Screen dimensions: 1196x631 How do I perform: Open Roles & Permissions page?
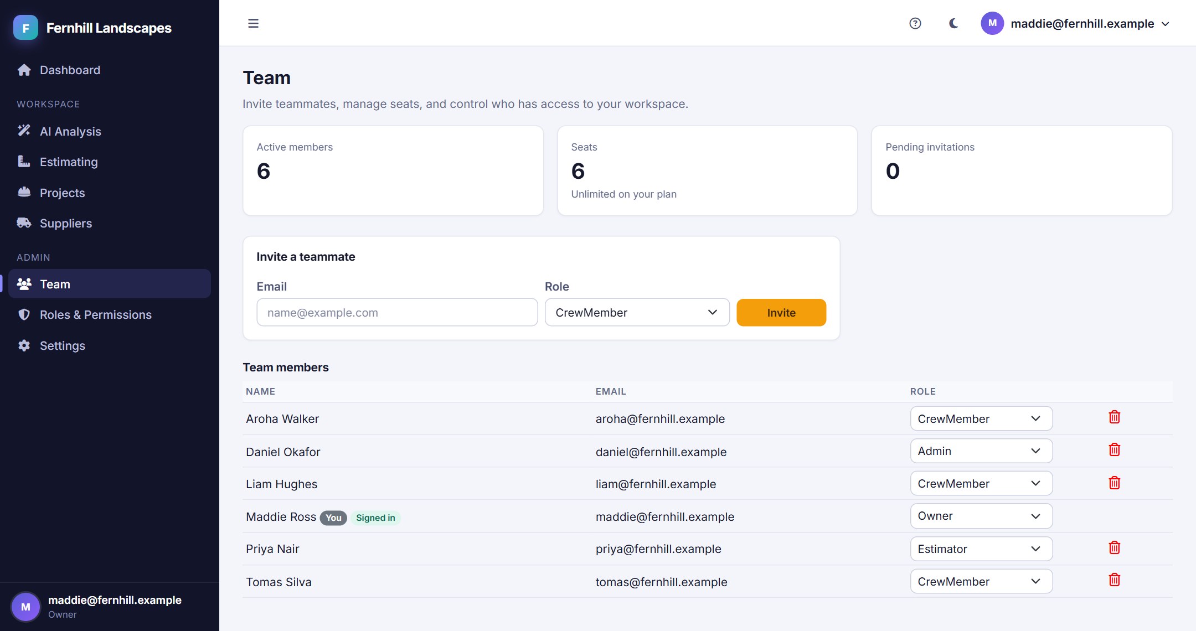pos(110,314)
